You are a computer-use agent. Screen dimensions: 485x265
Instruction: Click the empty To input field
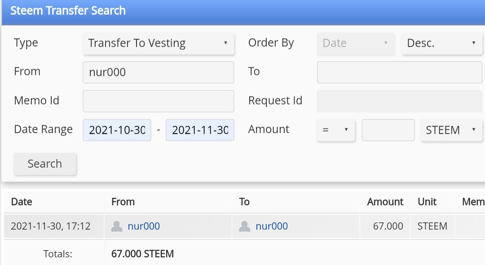[399, 72]
